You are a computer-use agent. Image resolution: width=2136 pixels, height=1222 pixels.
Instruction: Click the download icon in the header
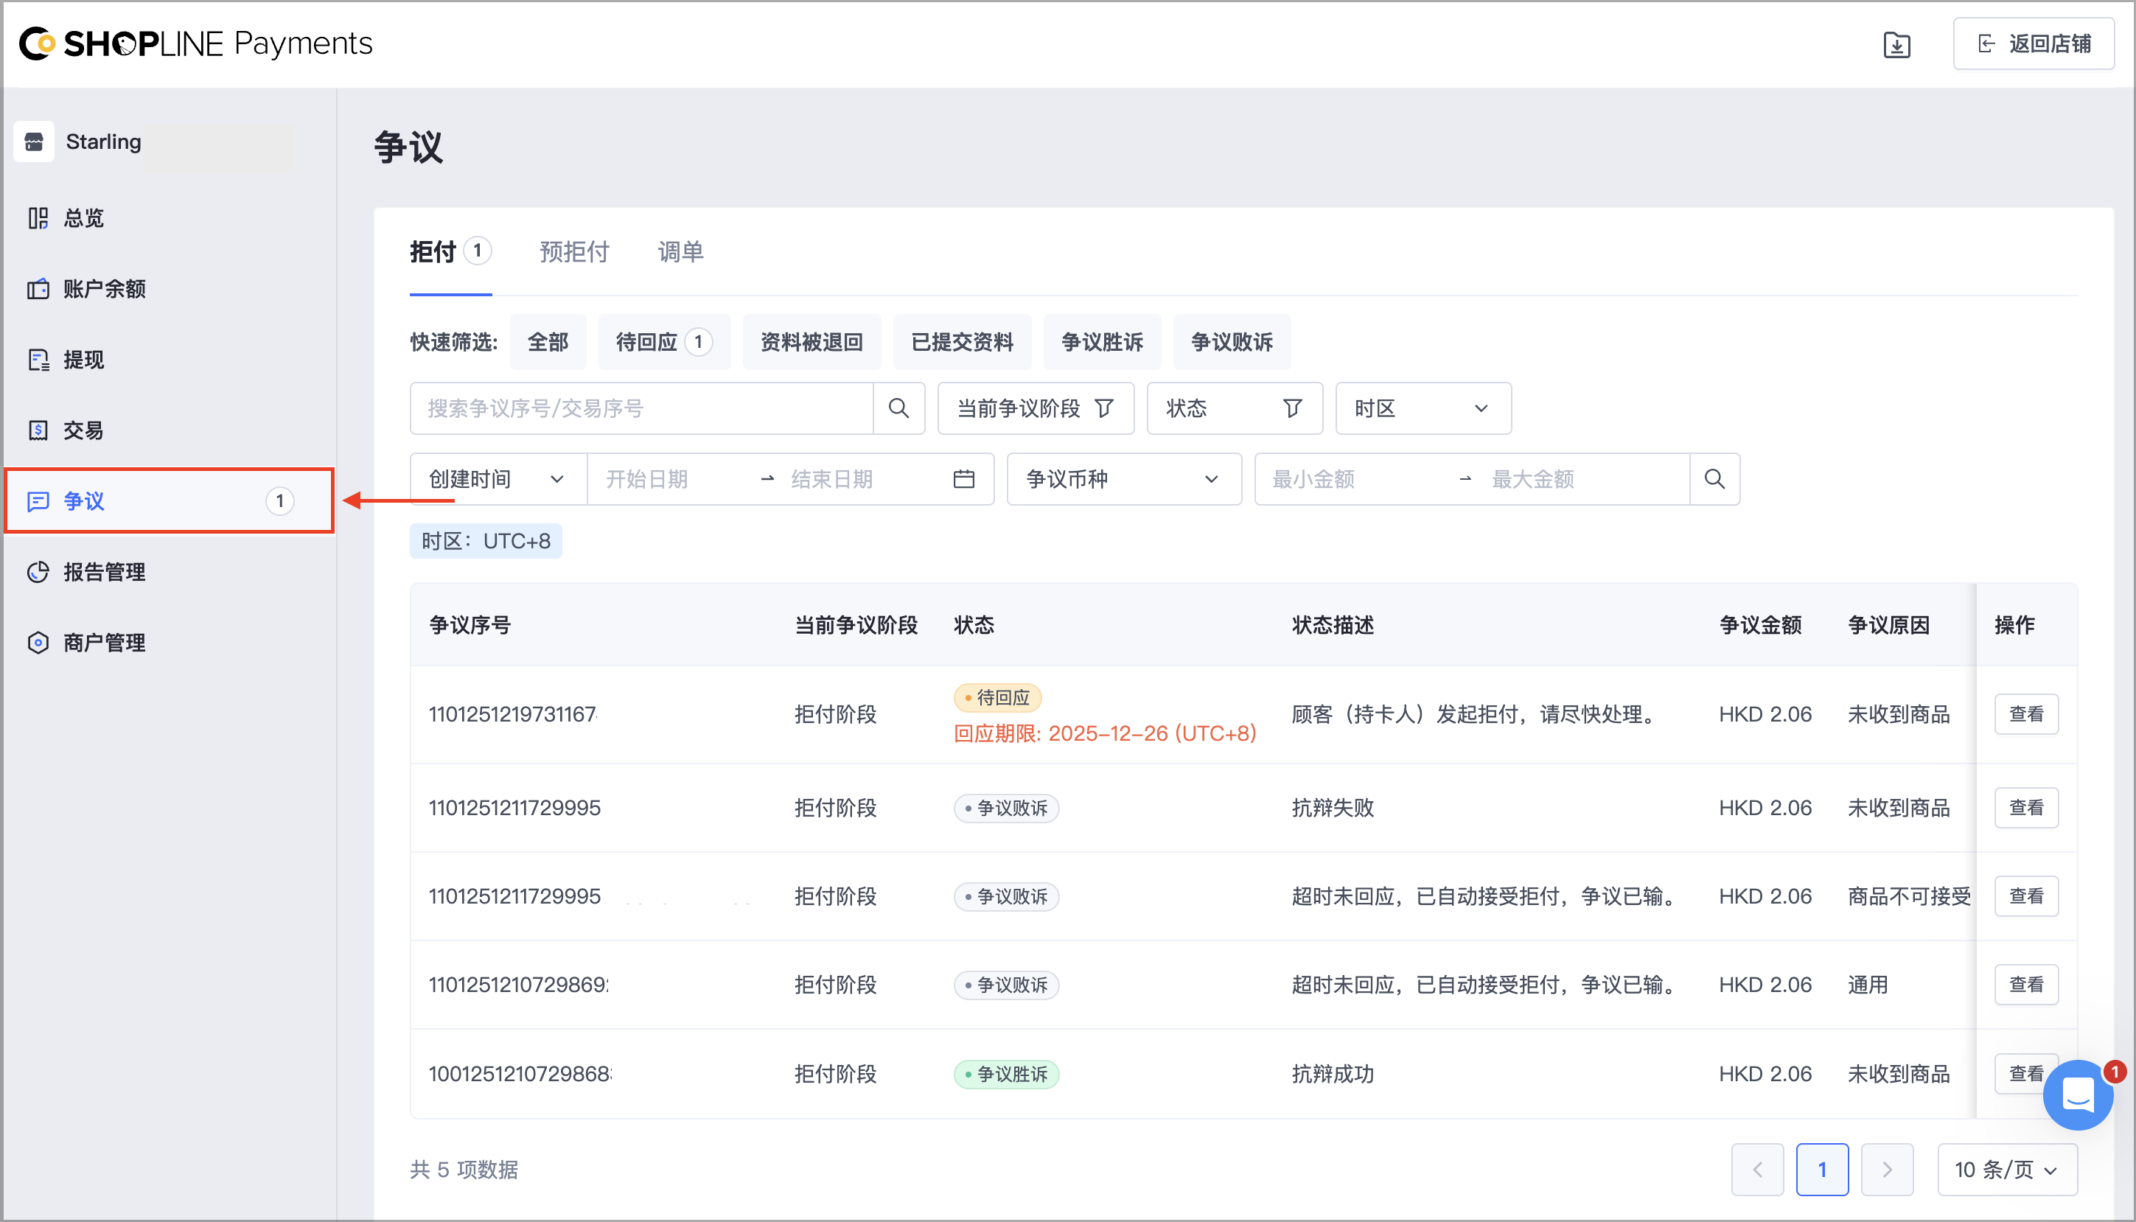pyautogui.click(x=1896, y=43)
